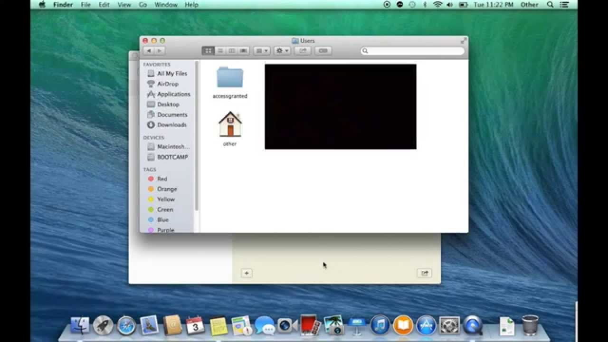Open Mail from the Dock
This screenshot has width=608, height=342.
point(149,325)
